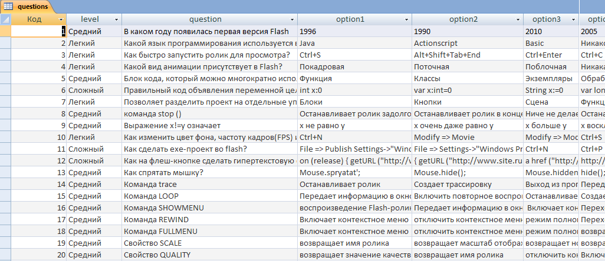Click the cell 'x не равно y'

tap(354, 126)
